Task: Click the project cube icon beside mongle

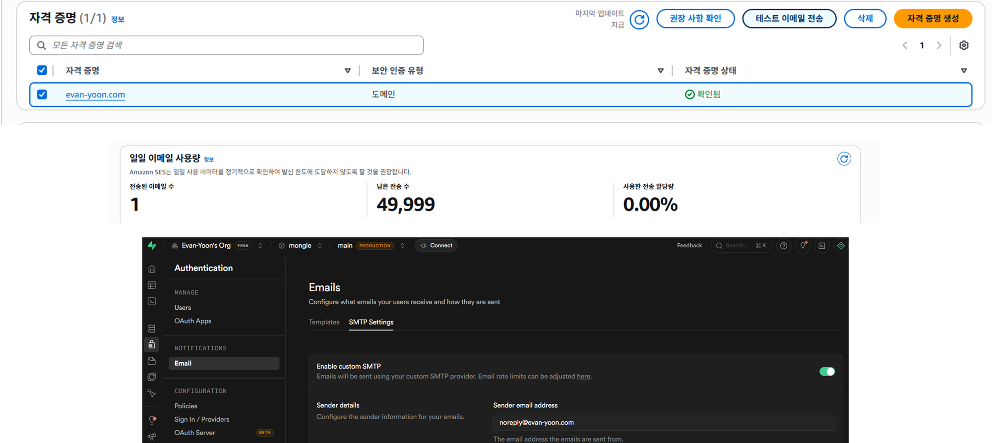Action: (282, 246)
